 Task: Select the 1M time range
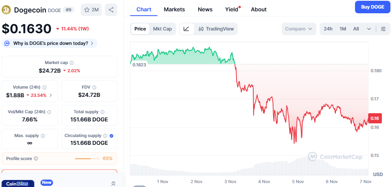coord(343,29)
